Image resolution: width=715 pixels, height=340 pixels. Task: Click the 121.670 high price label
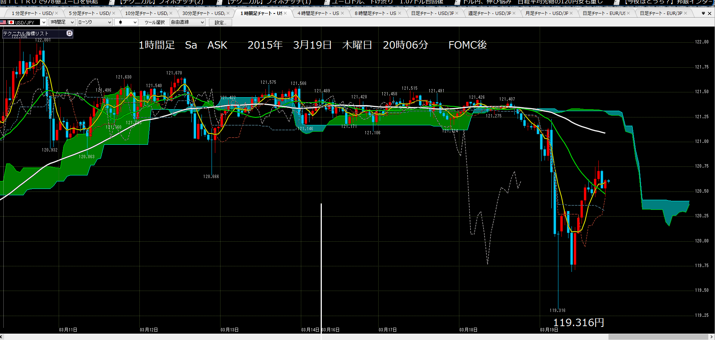pyautogui.click(x=174, y=73)
